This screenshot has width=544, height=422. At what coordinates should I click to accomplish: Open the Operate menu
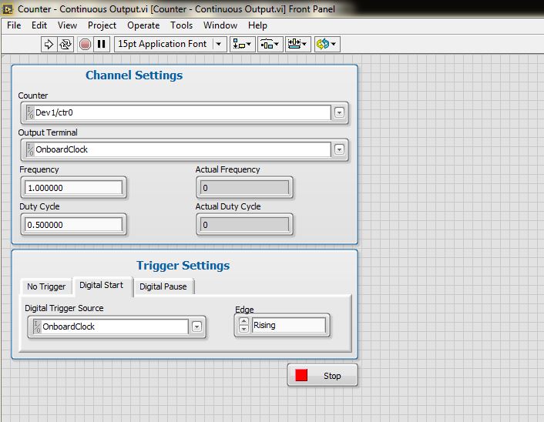click(143, 25)
